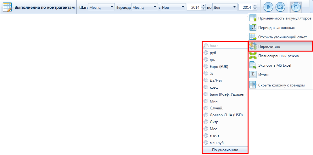The image size is (313, 155).
Task: Click the Поиск search field
Action: [225, 46]
